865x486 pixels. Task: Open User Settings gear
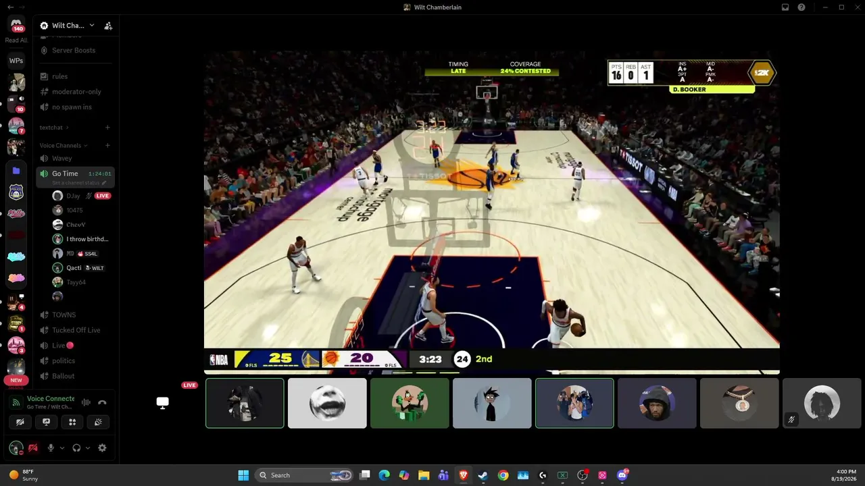coord(102,448)
